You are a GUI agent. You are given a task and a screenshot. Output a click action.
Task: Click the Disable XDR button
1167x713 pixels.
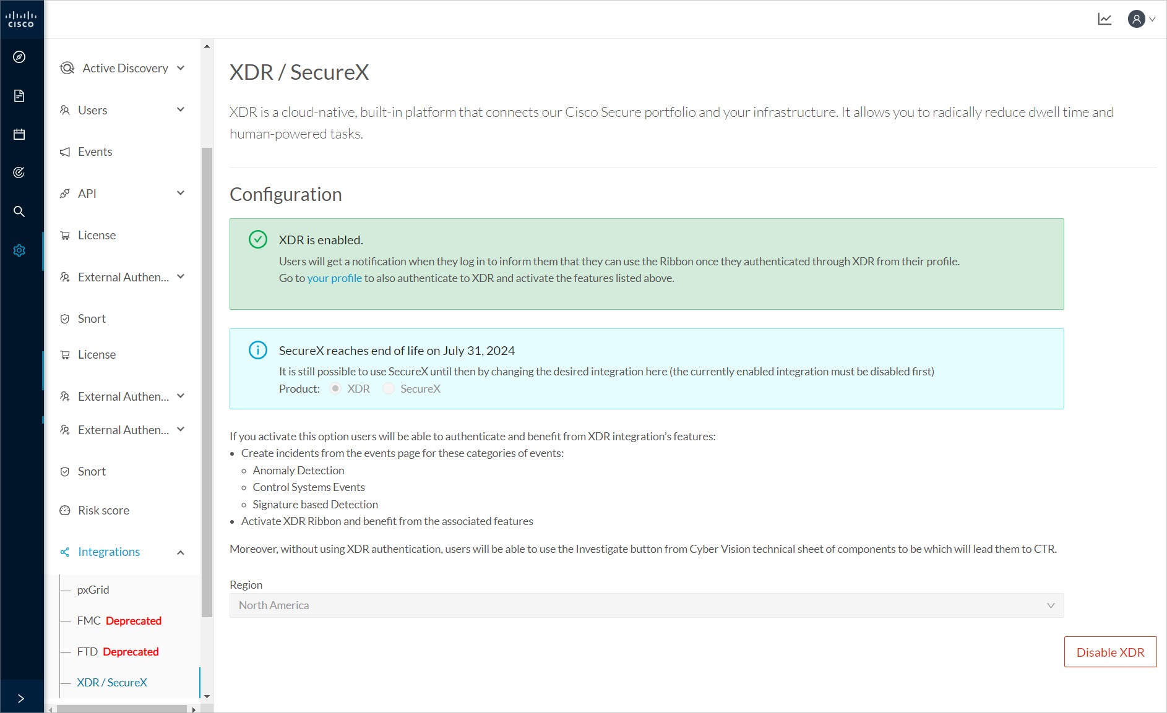coord(1111,652)
